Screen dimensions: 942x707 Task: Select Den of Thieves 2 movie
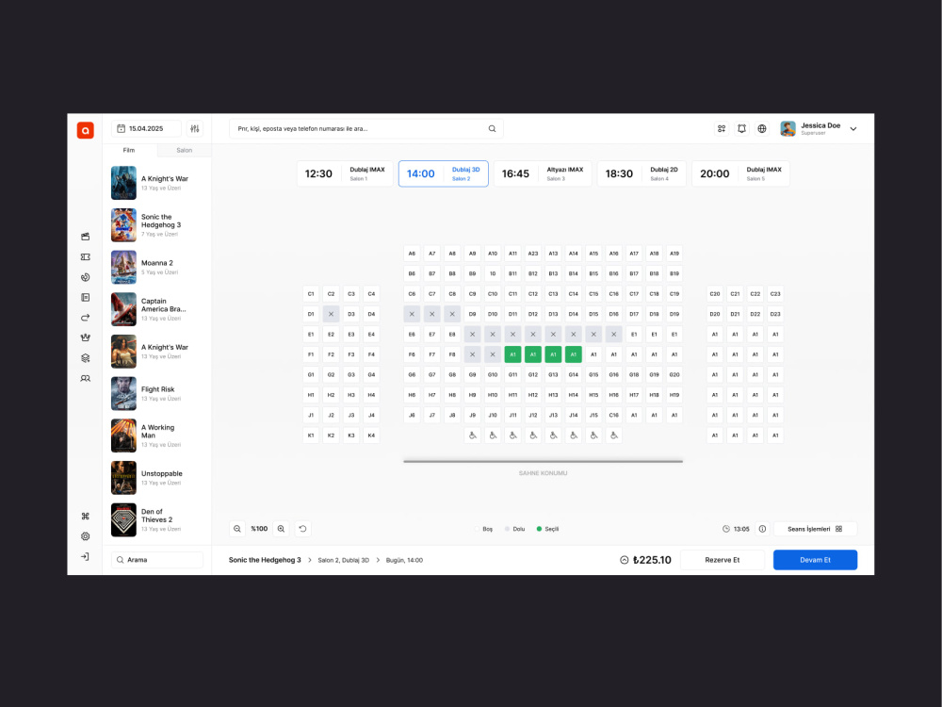(x=156, y=519)
